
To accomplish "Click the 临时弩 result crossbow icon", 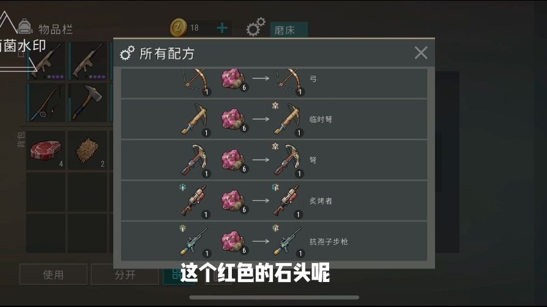I will coord(288,120).
